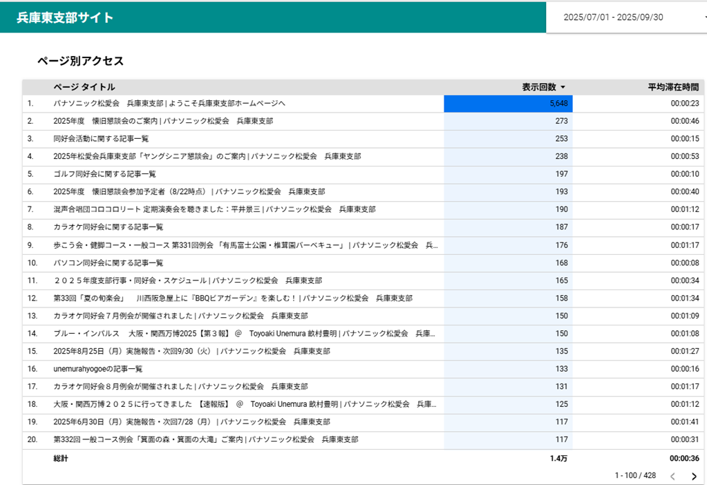Sort by 平均滞在時間 column header
The width and height of the screenshot is (707, 485).
(672, 87)
